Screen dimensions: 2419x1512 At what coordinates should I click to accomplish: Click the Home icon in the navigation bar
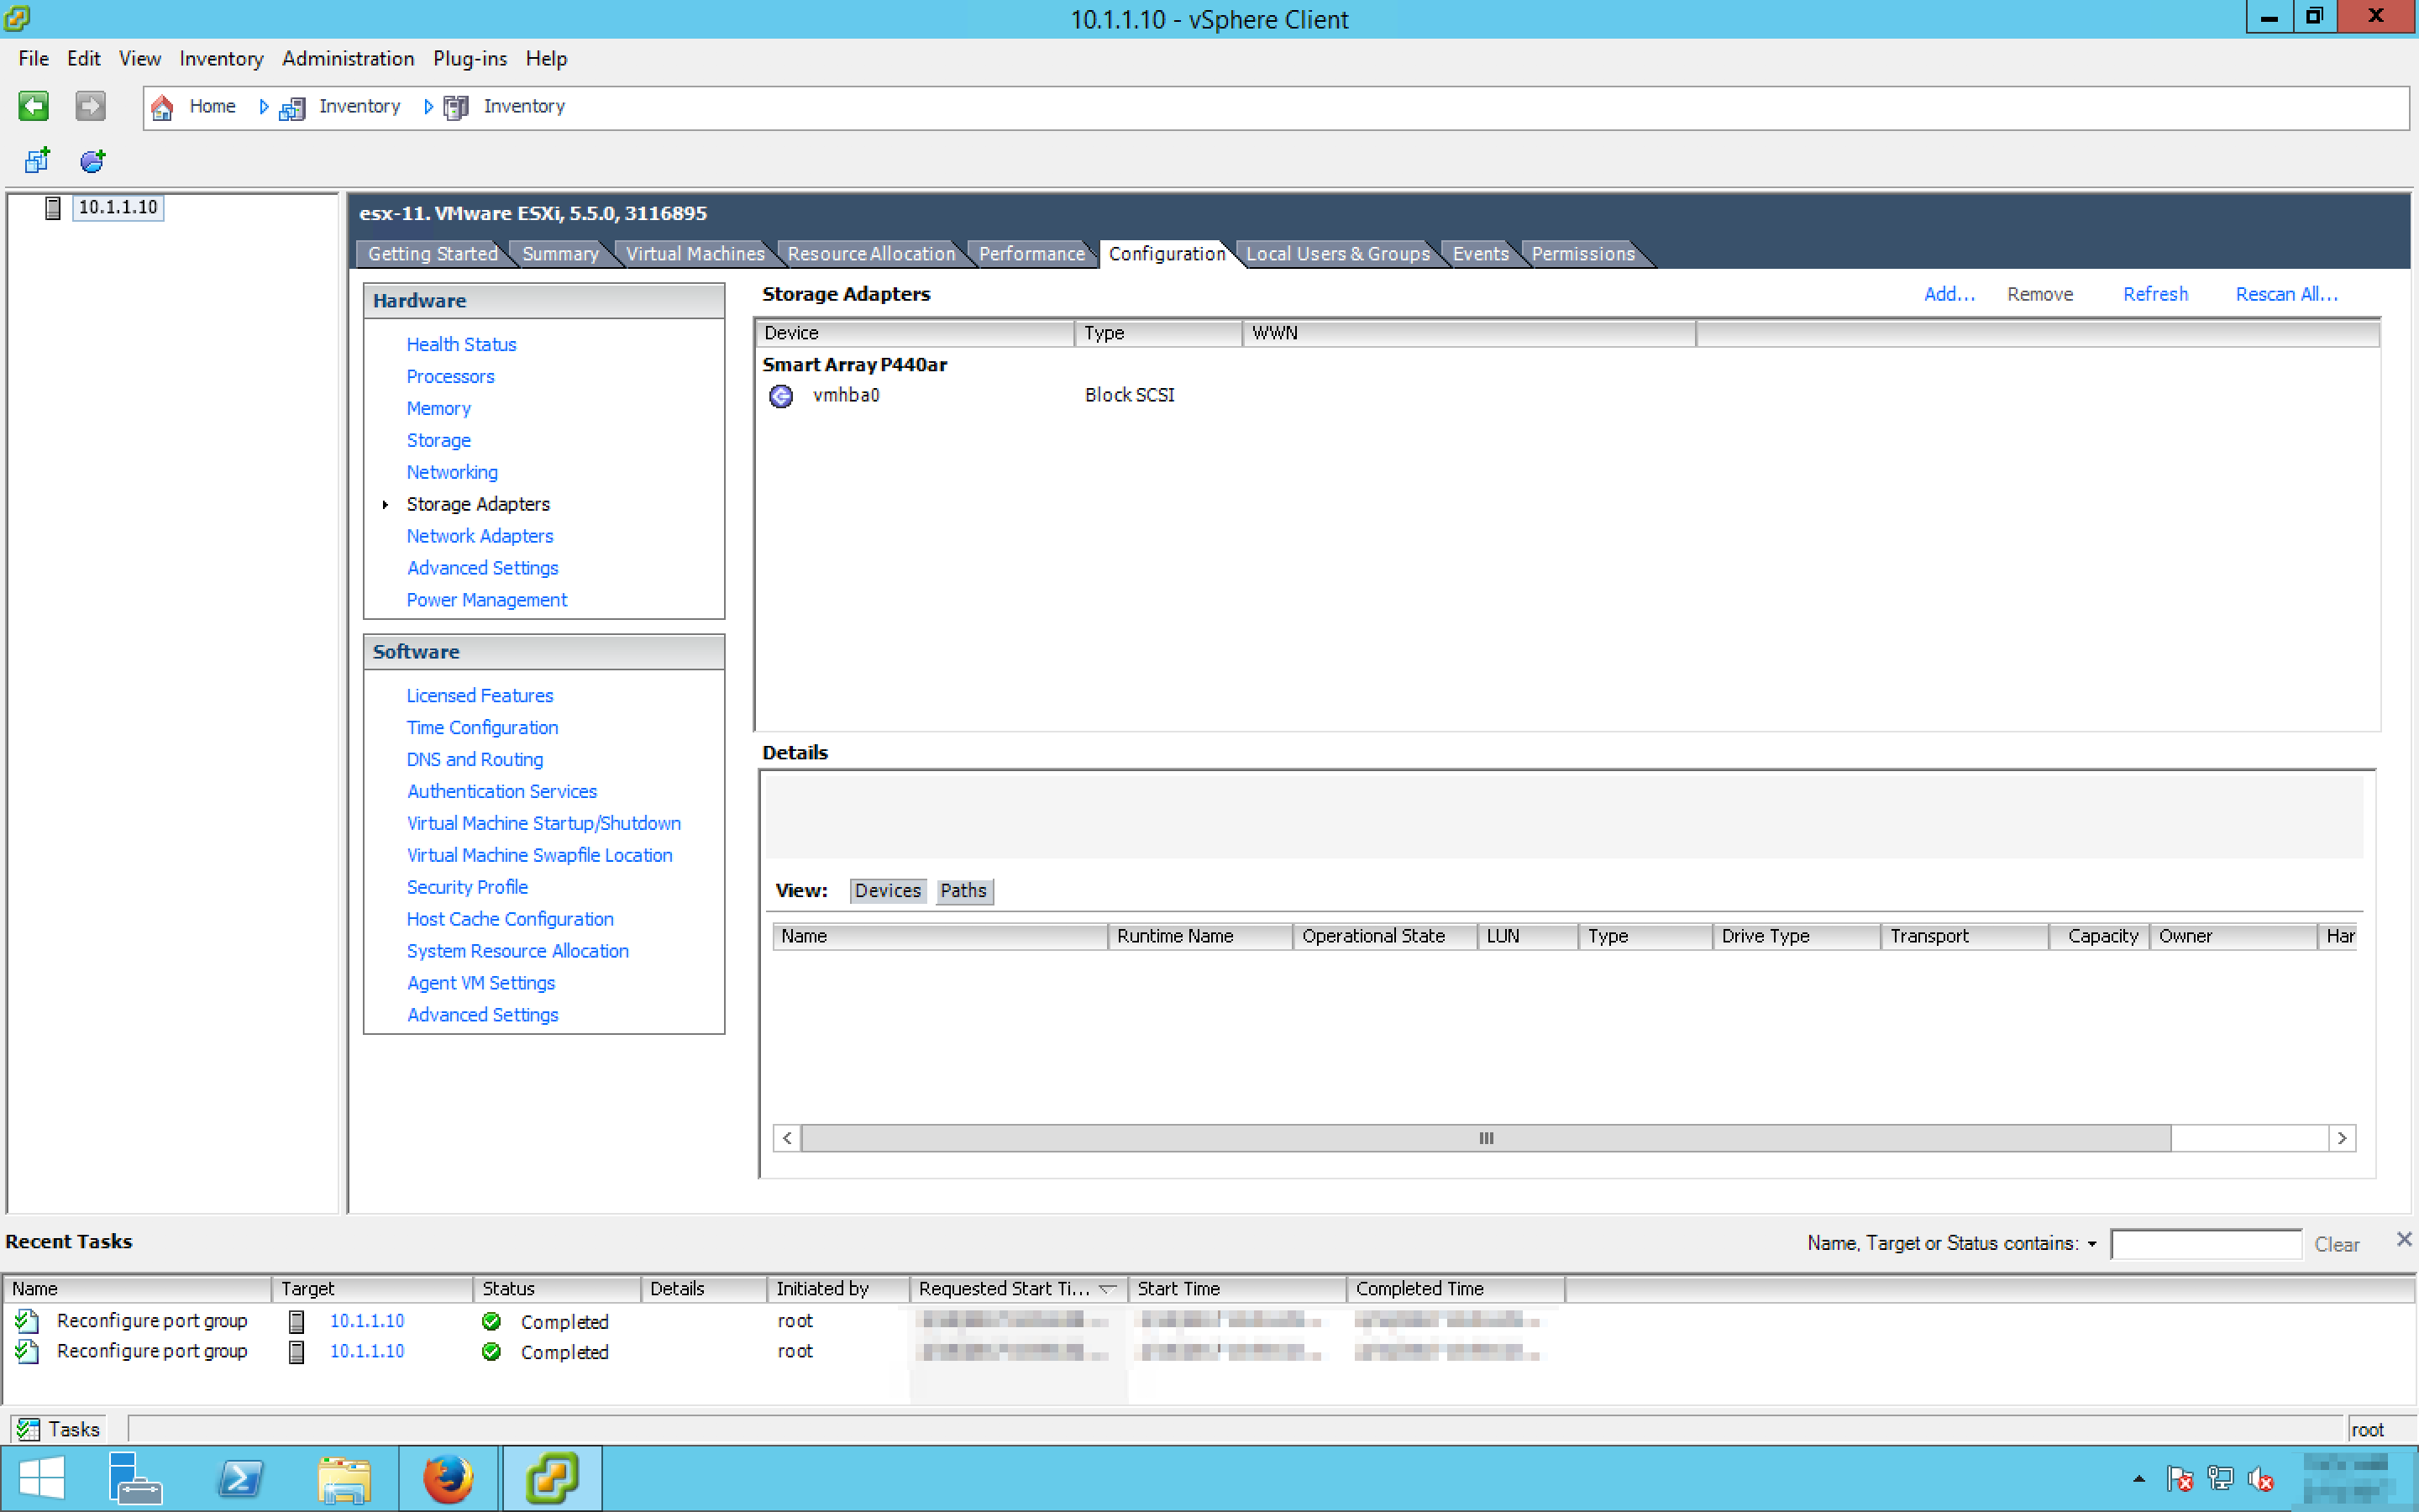pyautogui.click(x=163, y=106)
